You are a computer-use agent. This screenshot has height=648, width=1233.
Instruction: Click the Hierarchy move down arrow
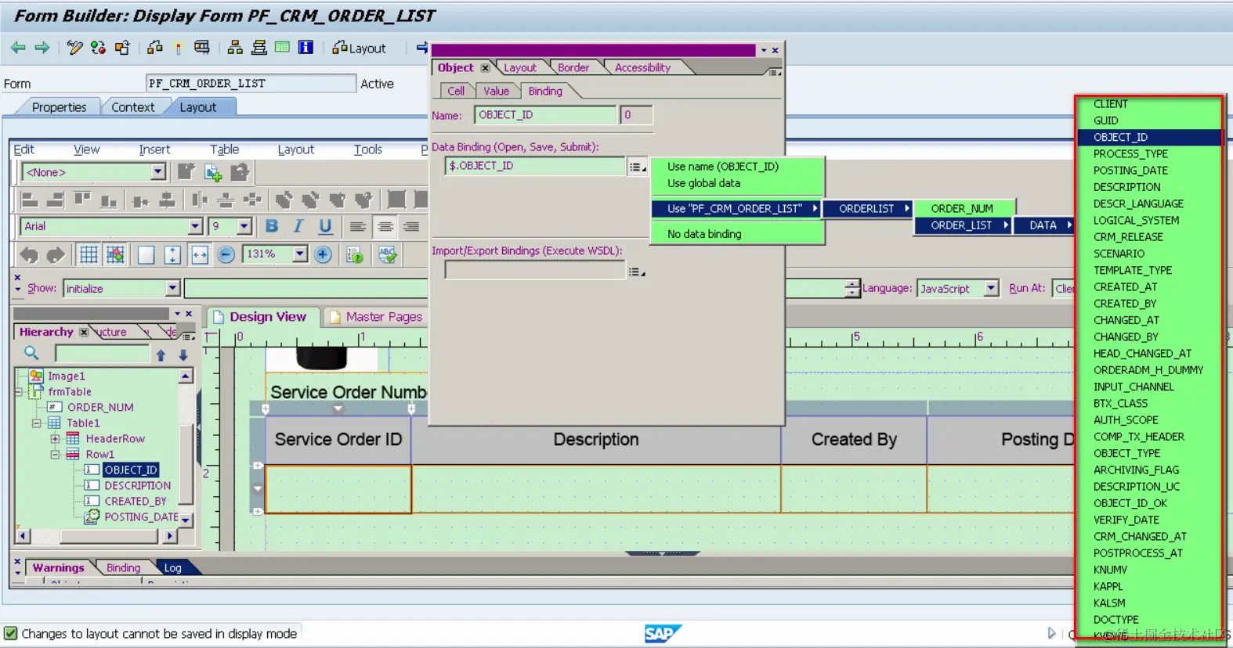tap(183, 355)
